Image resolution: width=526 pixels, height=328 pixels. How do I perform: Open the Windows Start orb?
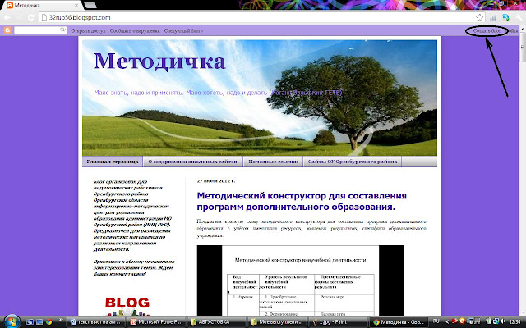[x=12, y=321]
